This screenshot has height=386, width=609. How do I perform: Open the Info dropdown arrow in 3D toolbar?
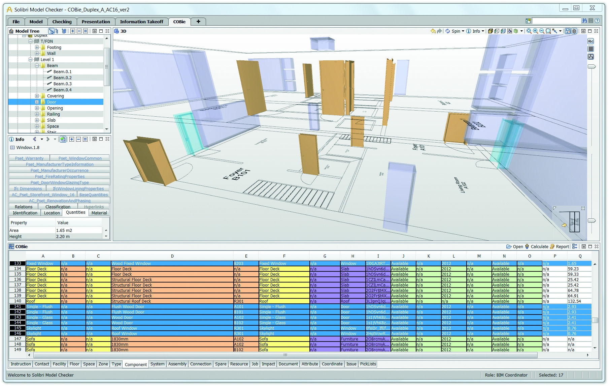pos(483,31)
